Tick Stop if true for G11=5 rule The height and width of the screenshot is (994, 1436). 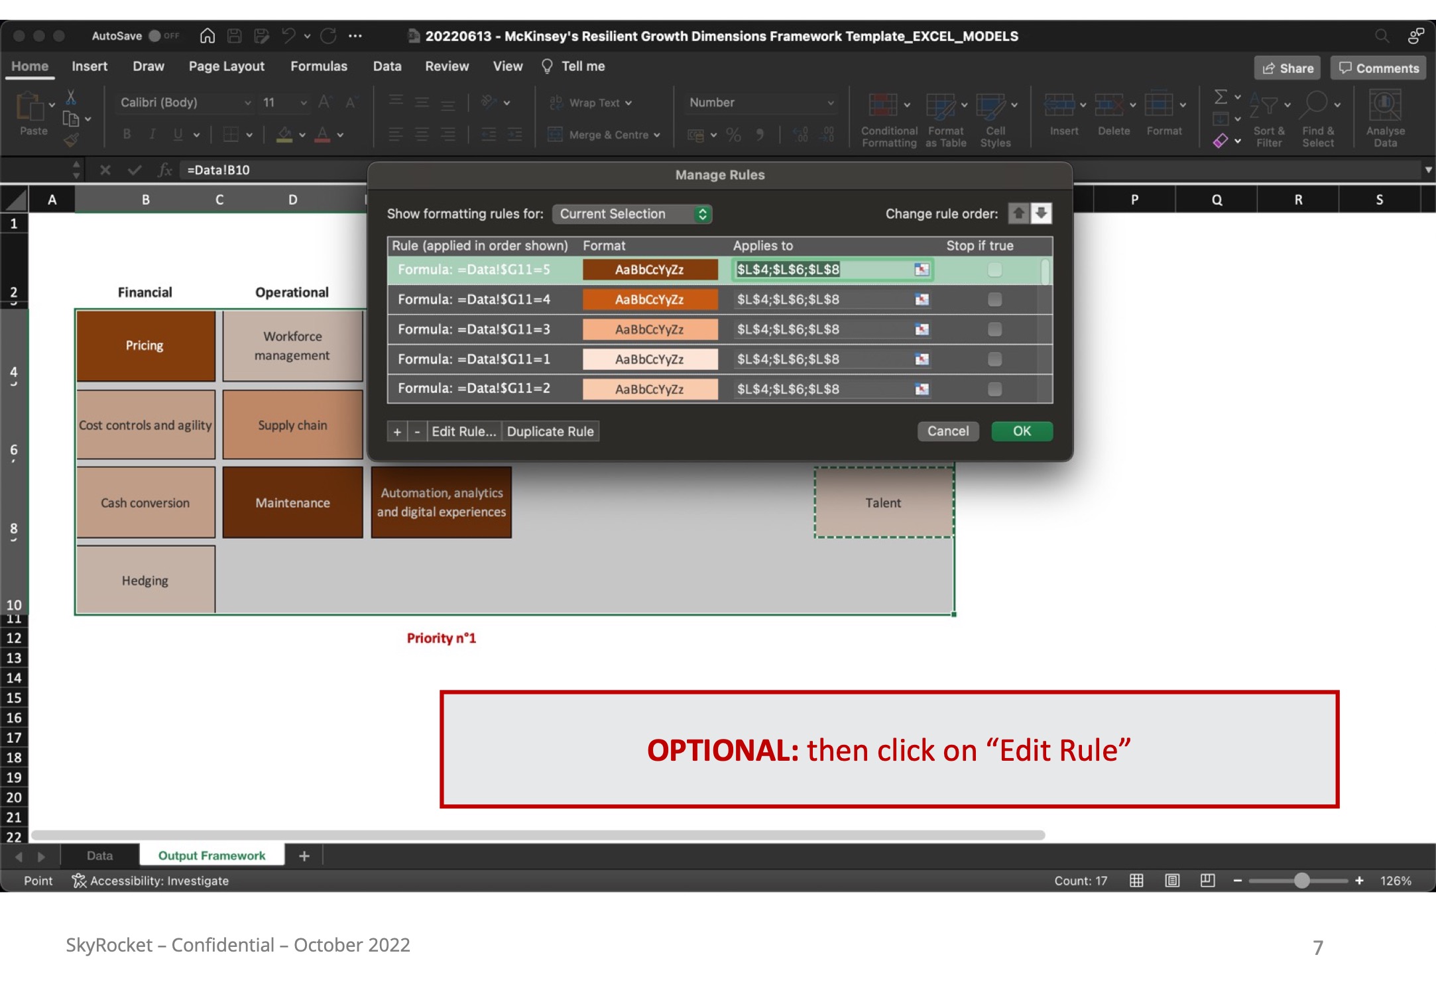click(x=994, y=270)
